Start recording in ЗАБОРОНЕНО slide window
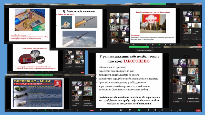Image resolution: width=205 pixels, height=115 pixels. coord(149,110)
